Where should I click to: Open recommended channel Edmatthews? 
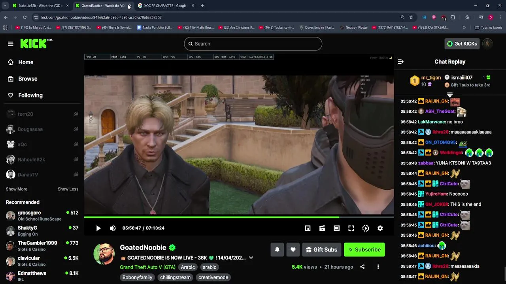point(42,276)
